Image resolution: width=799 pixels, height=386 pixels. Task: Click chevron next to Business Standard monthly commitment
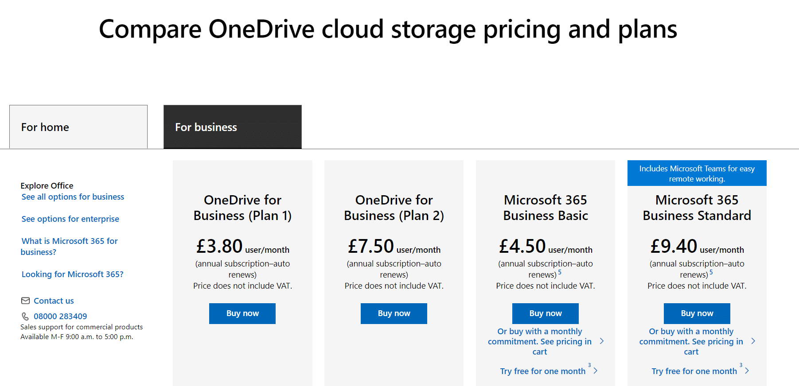[x=753, y=341]
